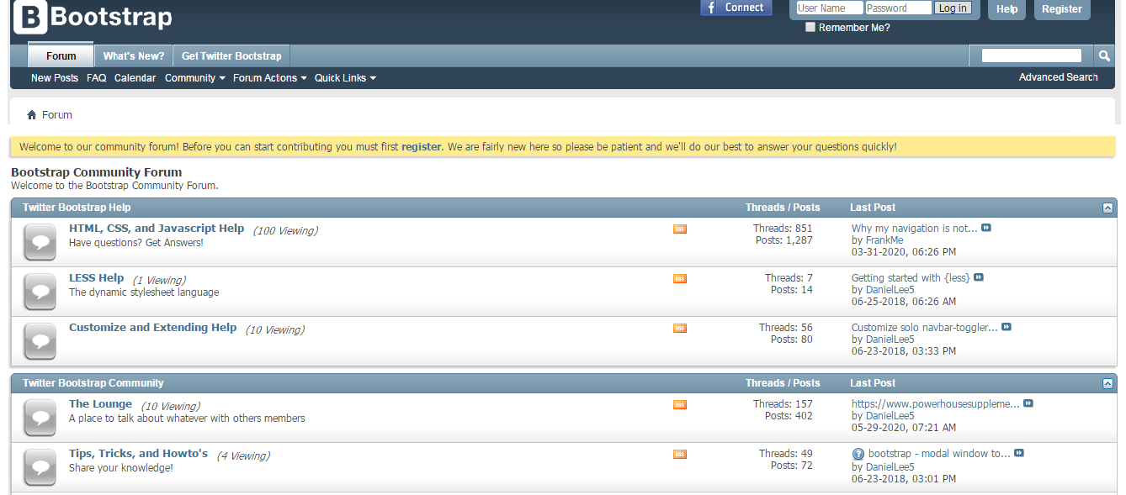Select the Get Twitter Bootstrap tab

point(231,55)
